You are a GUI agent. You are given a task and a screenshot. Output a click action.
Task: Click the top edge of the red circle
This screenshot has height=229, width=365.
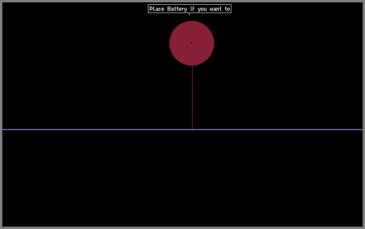click(x=191, y=21)
